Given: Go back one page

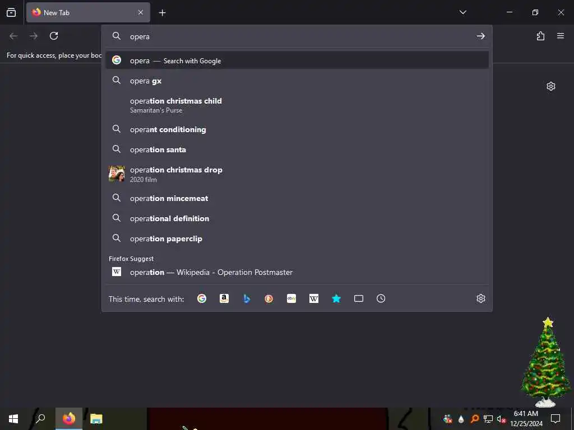Looking at the screenshot, I should pyautogui.click(x=13, y=36).
